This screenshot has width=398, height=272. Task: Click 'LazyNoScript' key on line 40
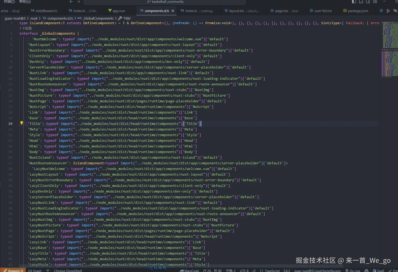click(42, 237)
